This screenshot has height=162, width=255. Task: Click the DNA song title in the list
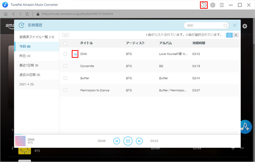click(83, 54)
